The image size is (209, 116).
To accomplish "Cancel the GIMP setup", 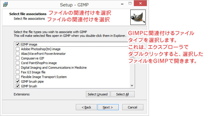I will click(133, 107).
